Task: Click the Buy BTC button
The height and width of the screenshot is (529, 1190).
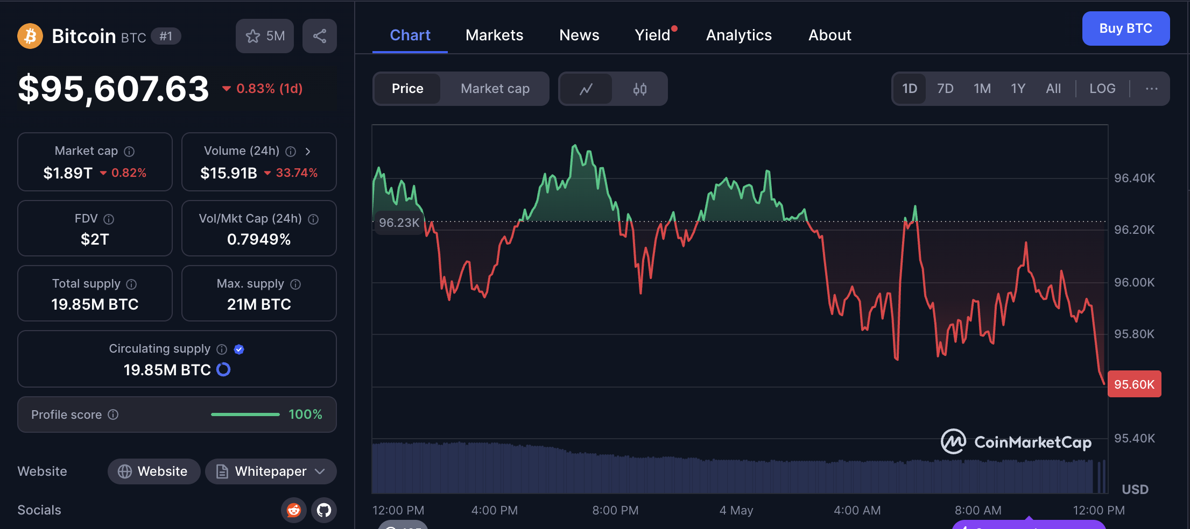Action: click(1125, 28)
